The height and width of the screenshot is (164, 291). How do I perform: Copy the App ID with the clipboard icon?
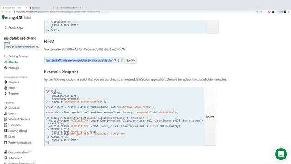[x=38, y=47]
